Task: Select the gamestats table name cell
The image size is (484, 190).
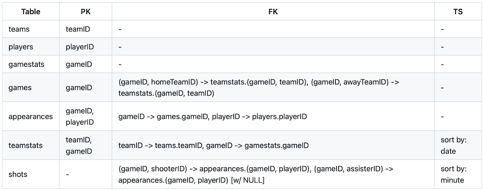Action: point(26,64)
